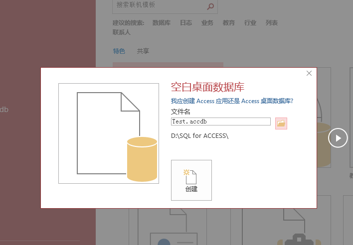Select the 业务 suggested search
This screenshot has height=245, width=353.
coord(207,23)
